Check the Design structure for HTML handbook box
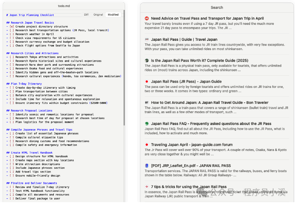 (12, 157)
